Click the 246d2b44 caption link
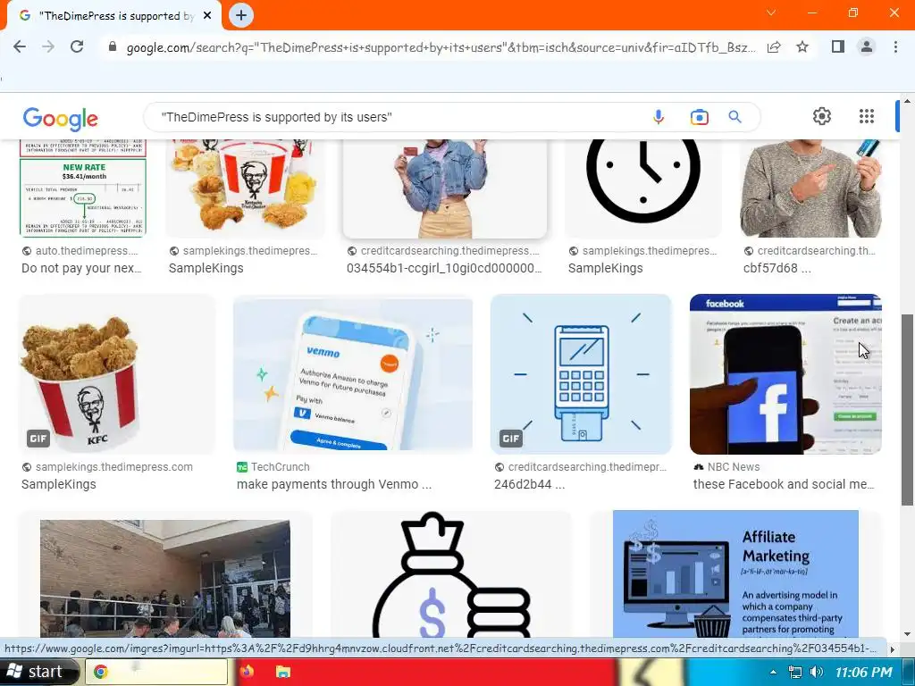This screenshot has width=915, height=686. point(529,484)
